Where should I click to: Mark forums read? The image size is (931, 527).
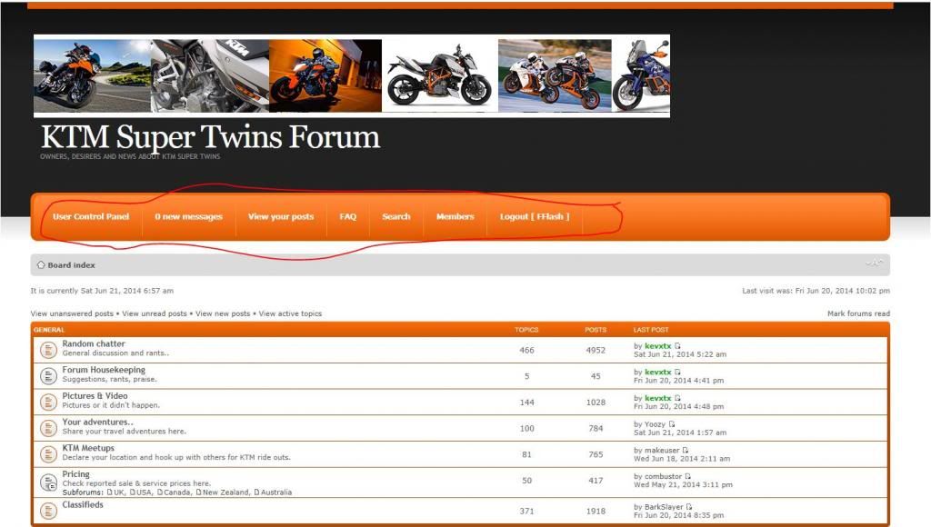point(858,313)
